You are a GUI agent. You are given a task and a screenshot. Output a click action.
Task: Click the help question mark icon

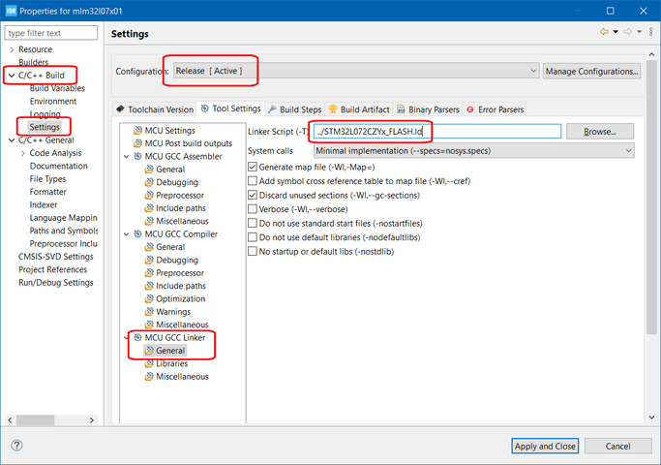[16, 446]
